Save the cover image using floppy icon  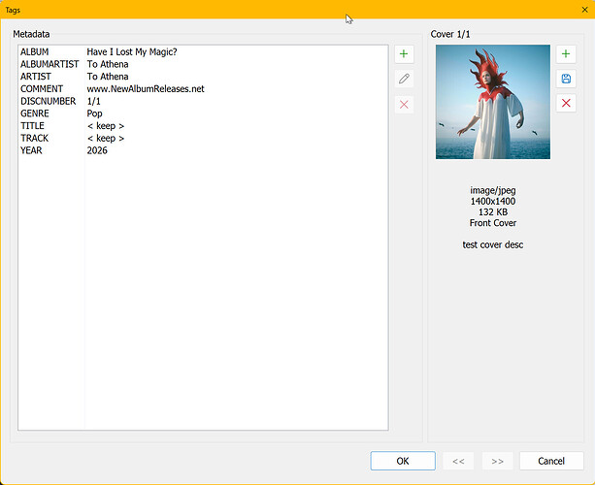point(566,79)
